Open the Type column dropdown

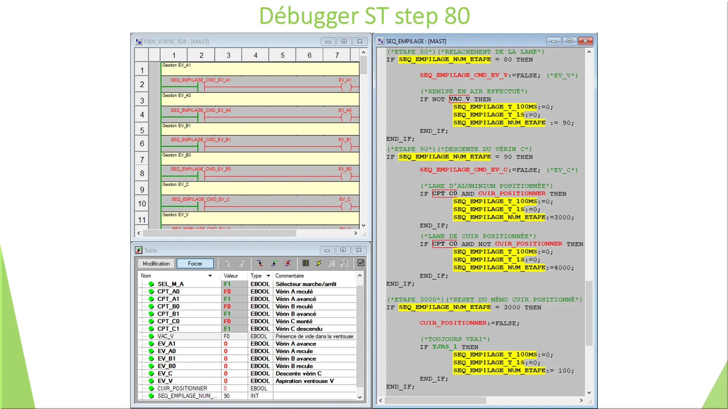click(x=268, y=276)
